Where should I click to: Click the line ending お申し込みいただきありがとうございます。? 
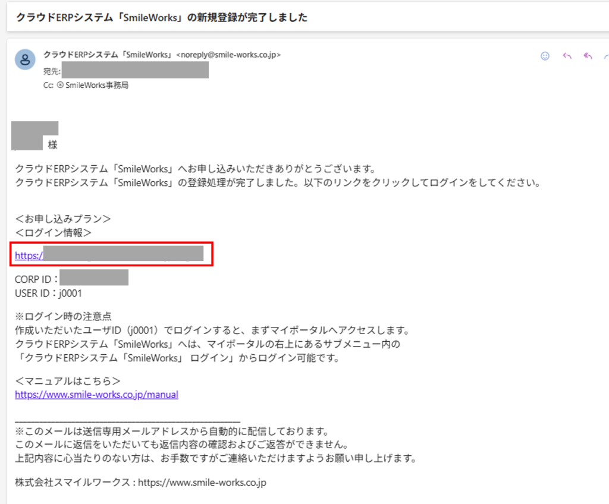[196, 169]
